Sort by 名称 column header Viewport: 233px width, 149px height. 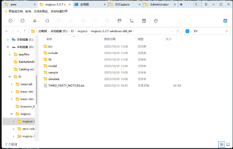click(49, 39)
